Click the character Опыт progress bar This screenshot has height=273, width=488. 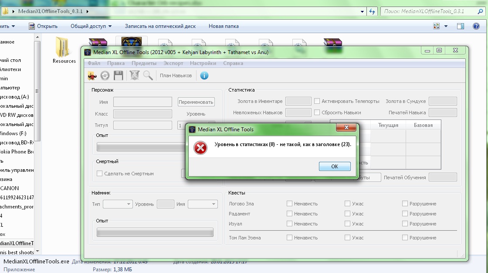[141, 147]
